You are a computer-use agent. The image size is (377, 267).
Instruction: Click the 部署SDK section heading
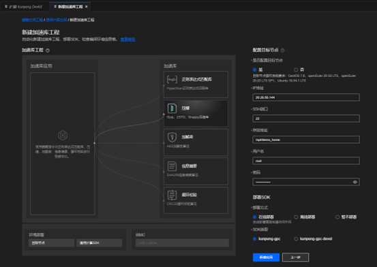coord(261,198)
